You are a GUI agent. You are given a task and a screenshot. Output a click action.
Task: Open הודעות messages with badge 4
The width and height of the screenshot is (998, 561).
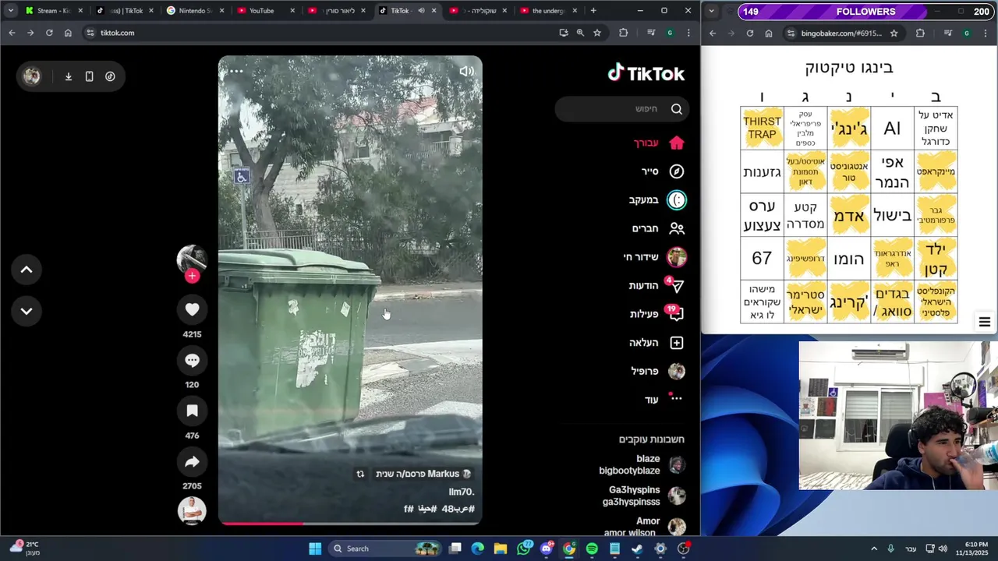pyautogui.click(x=656, y=286)
